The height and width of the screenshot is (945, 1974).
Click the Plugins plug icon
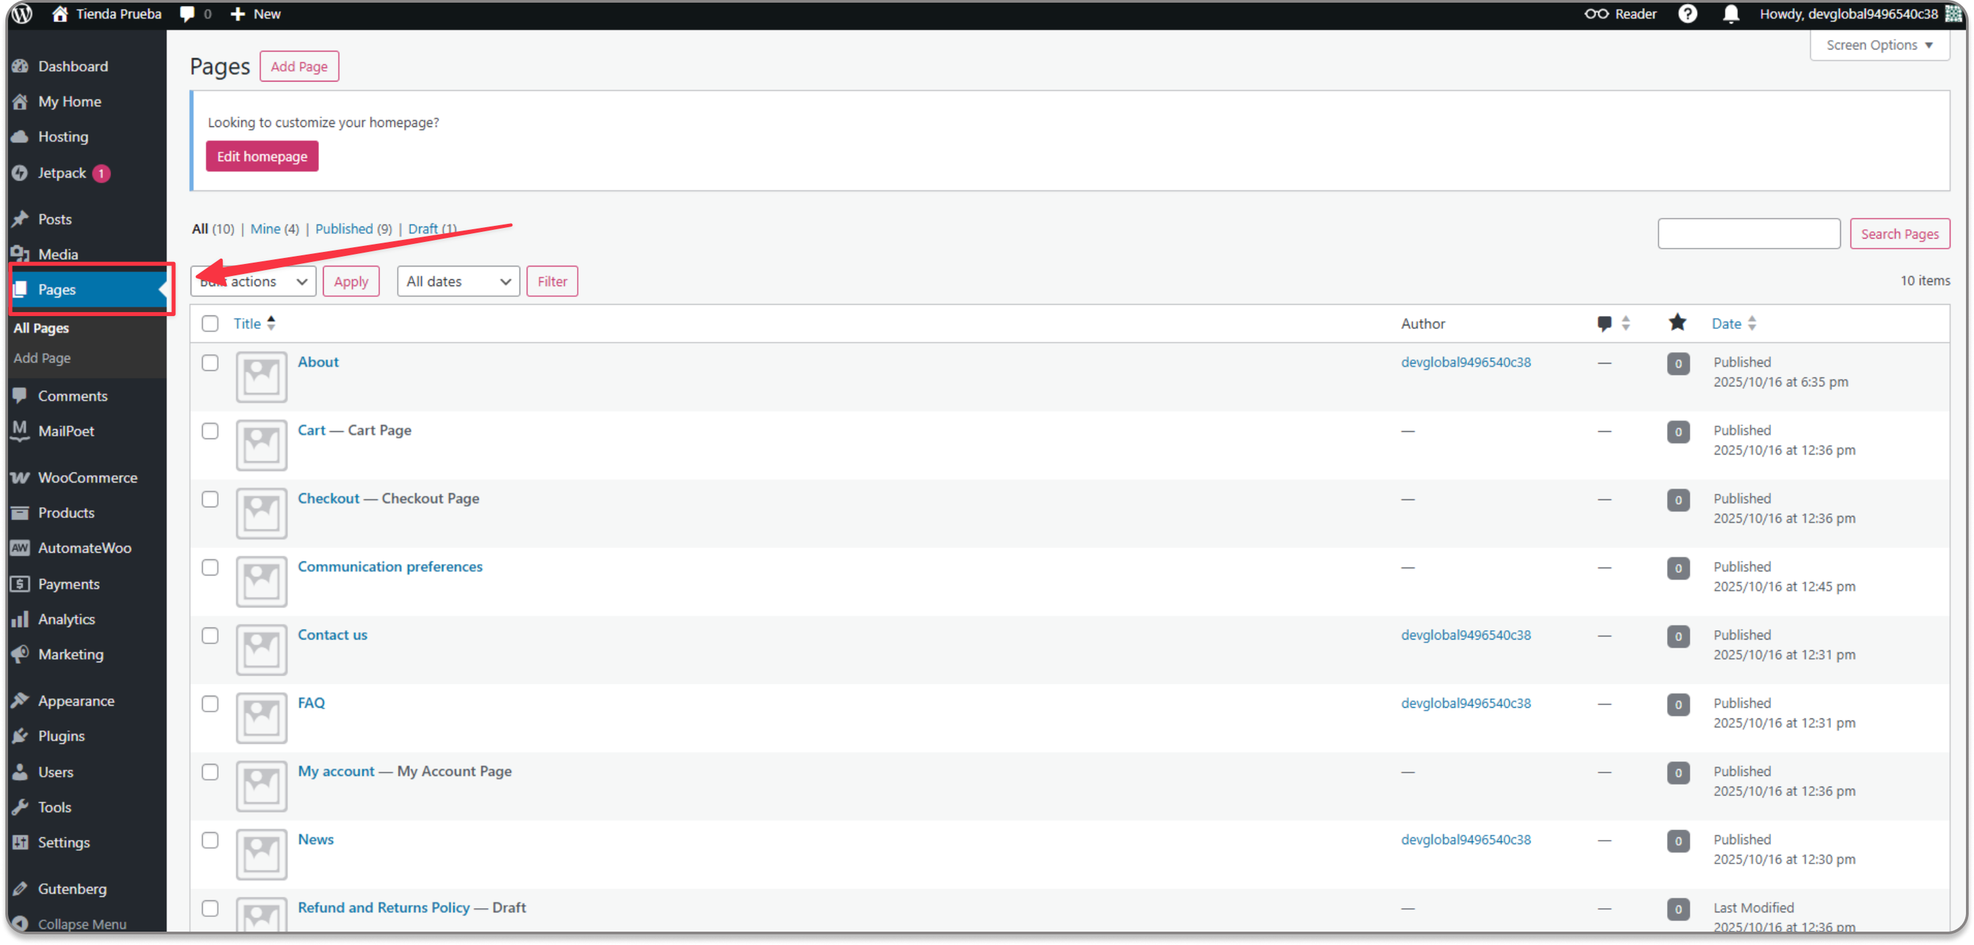pos(21,736)
